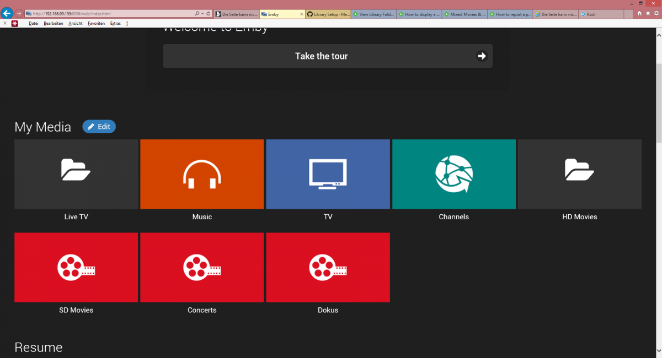This screenshot has width=662, height=358.
Task: Open the Concerts film reel tile
Action: pyautogui.click(x=202, y=268)
